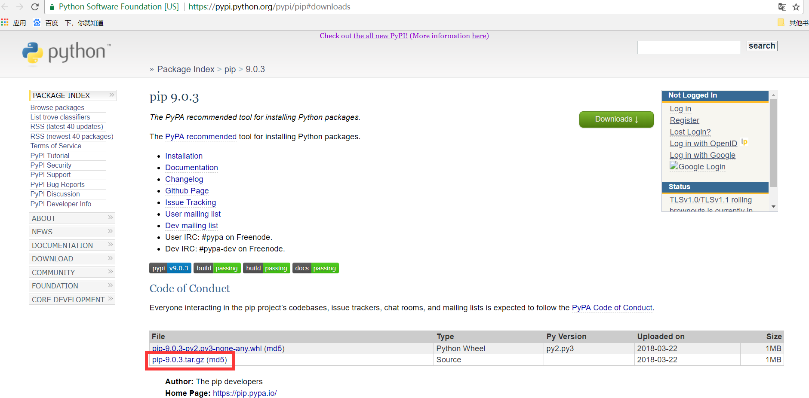Open PyPI Discussion
This screenshot has width=809, height=398.
click(x=55, y=194)
